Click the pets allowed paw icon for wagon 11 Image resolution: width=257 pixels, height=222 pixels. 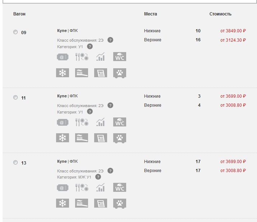(120, 138)
